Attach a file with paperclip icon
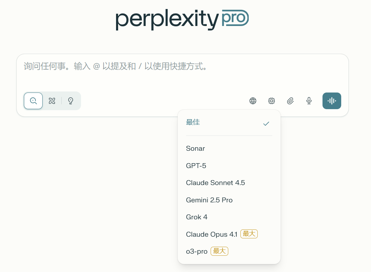This screenshot has width=371, height=272. coord(290,101)
